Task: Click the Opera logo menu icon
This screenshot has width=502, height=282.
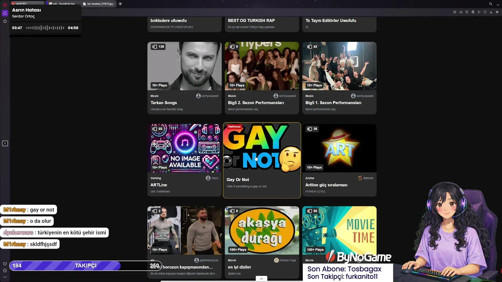Action: pos(5,4)
